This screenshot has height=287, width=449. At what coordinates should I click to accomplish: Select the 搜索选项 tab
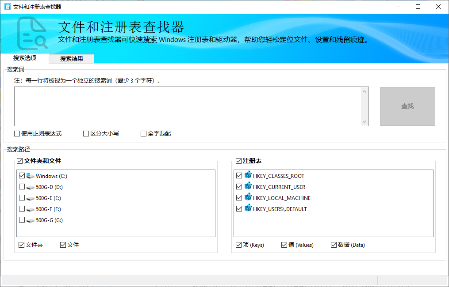[24, 58]
